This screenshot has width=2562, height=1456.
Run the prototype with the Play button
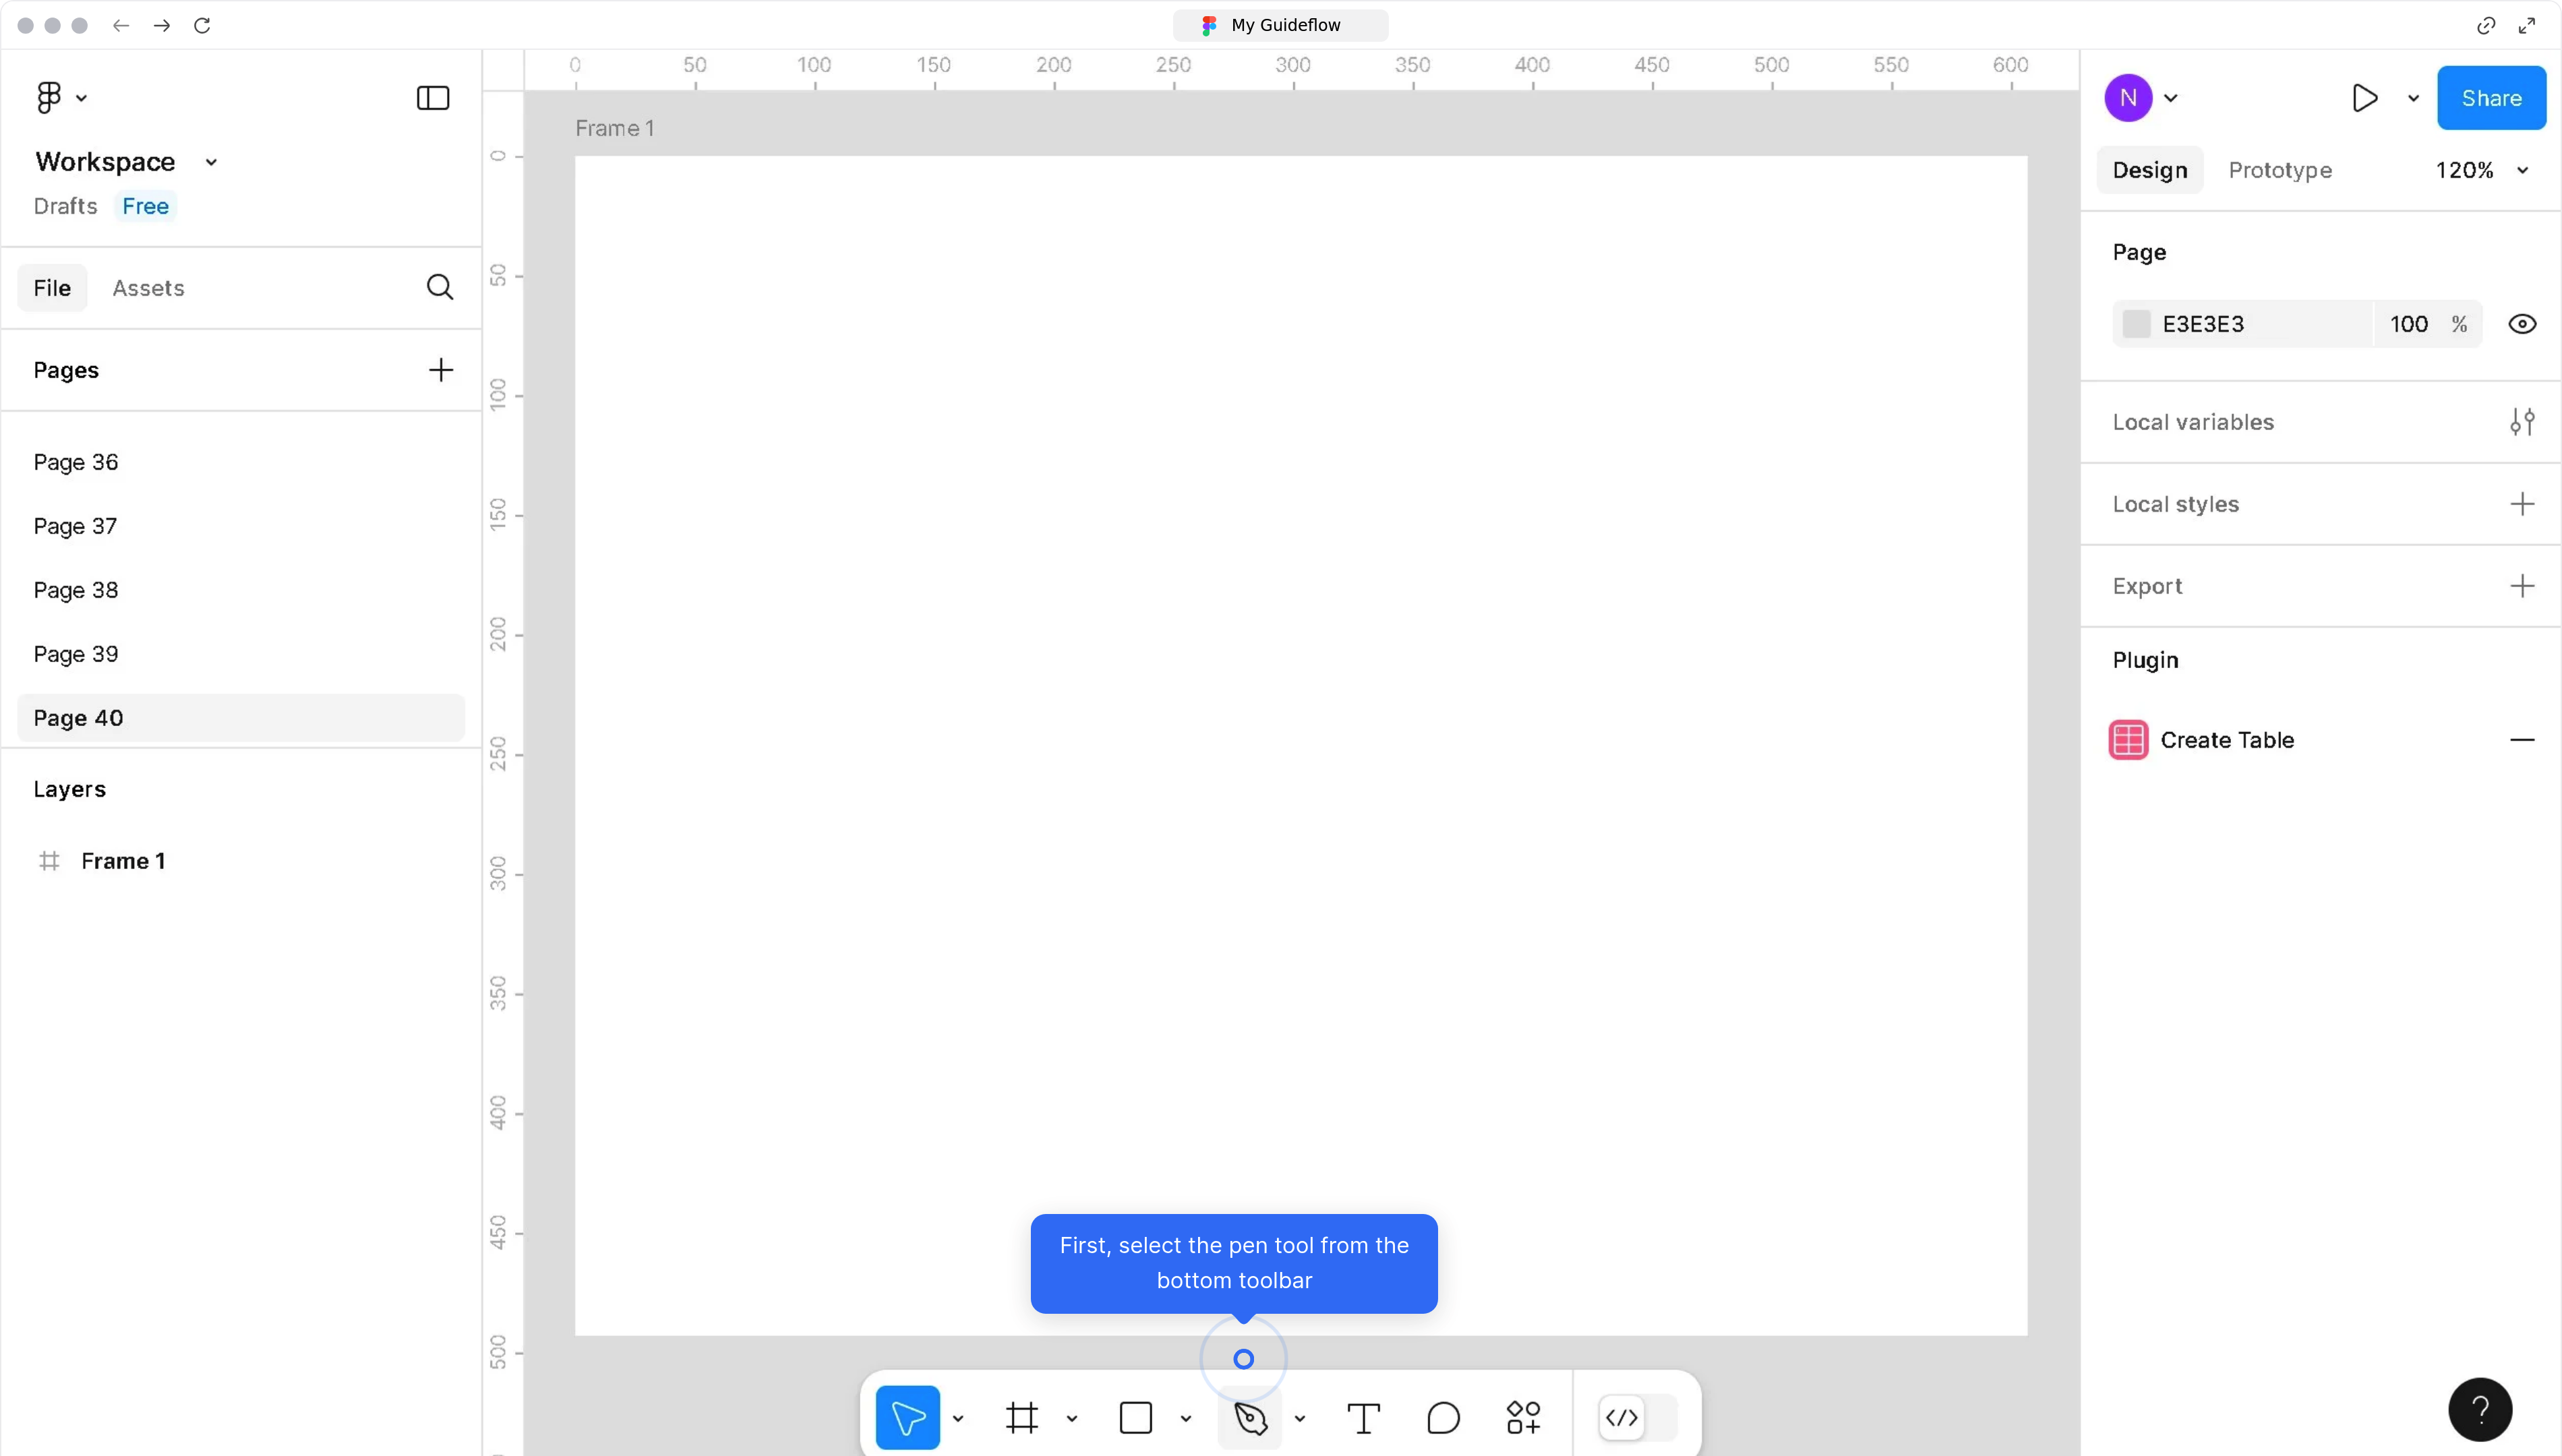[x=2366, y=98]
